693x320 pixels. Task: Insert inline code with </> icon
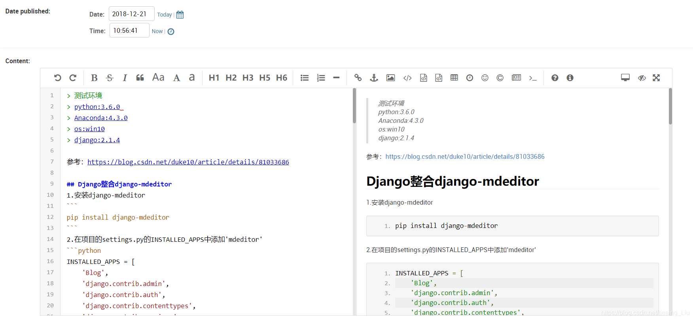tap(407, 78)
